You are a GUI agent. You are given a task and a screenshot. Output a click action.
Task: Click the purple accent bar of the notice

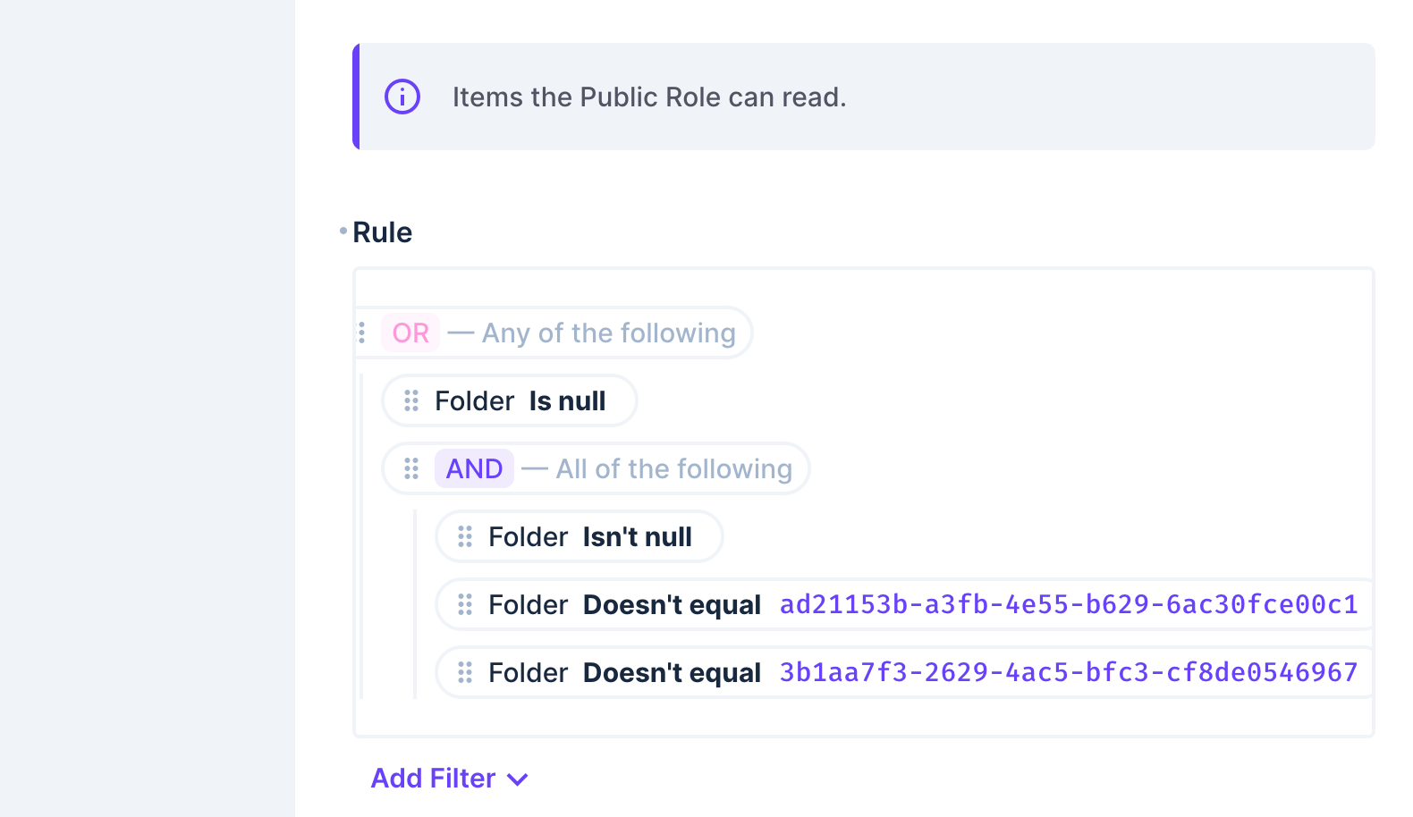357,97
